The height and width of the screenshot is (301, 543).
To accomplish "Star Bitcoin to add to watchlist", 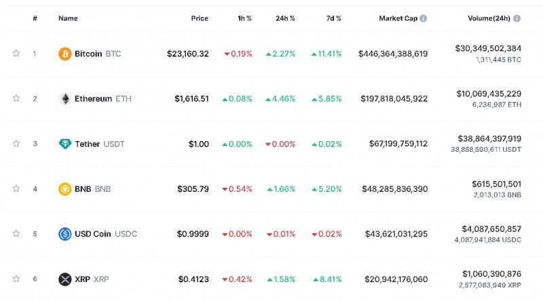I will pyautogui.click(x=16, y=54).
